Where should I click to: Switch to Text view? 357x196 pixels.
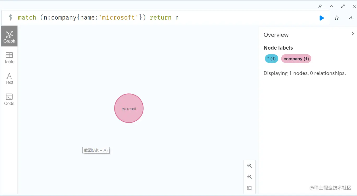(x=9, y=78)
